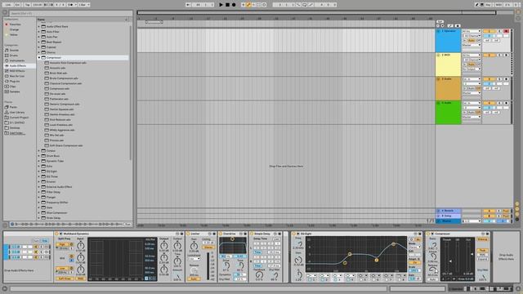Expand the Auto Filter folder

[39, 32]
